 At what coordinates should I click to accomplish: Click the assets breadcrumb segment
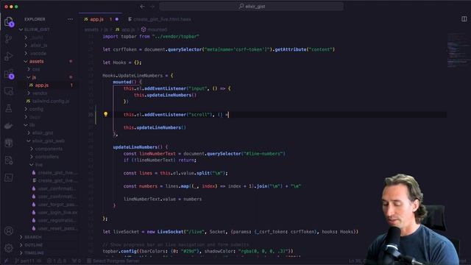pos(91,29)
